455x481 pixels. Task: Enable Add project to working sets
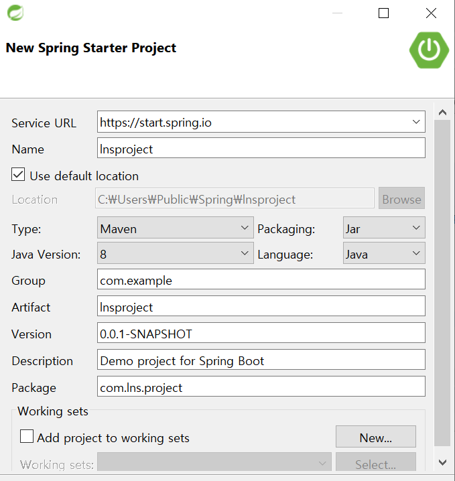[x=27, y=436]
